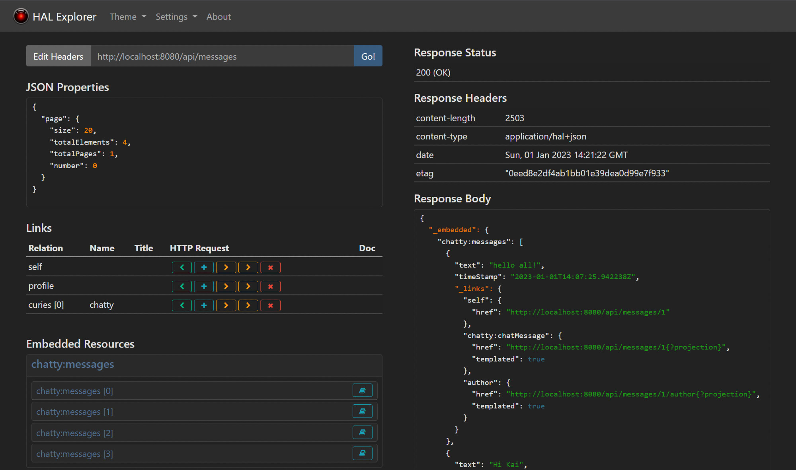Click the curies [0] relation cell
This screenshot has height=470, width=796.
(46, 305)
